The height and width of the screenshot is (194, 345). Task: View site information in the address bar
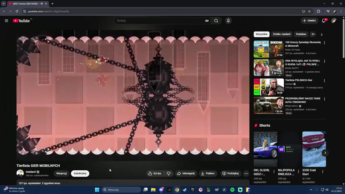(25, 11)
